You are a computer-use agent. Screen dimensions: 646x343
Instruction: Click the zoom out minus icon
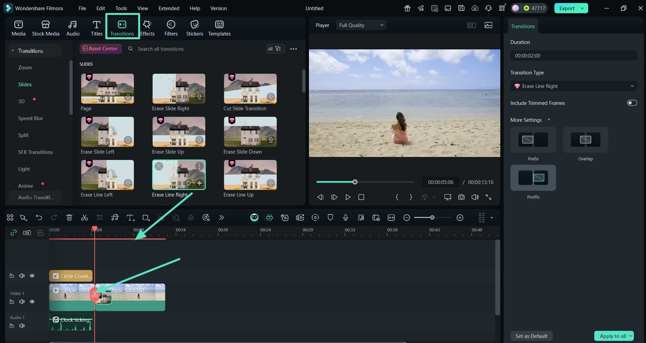click(406, 218)
